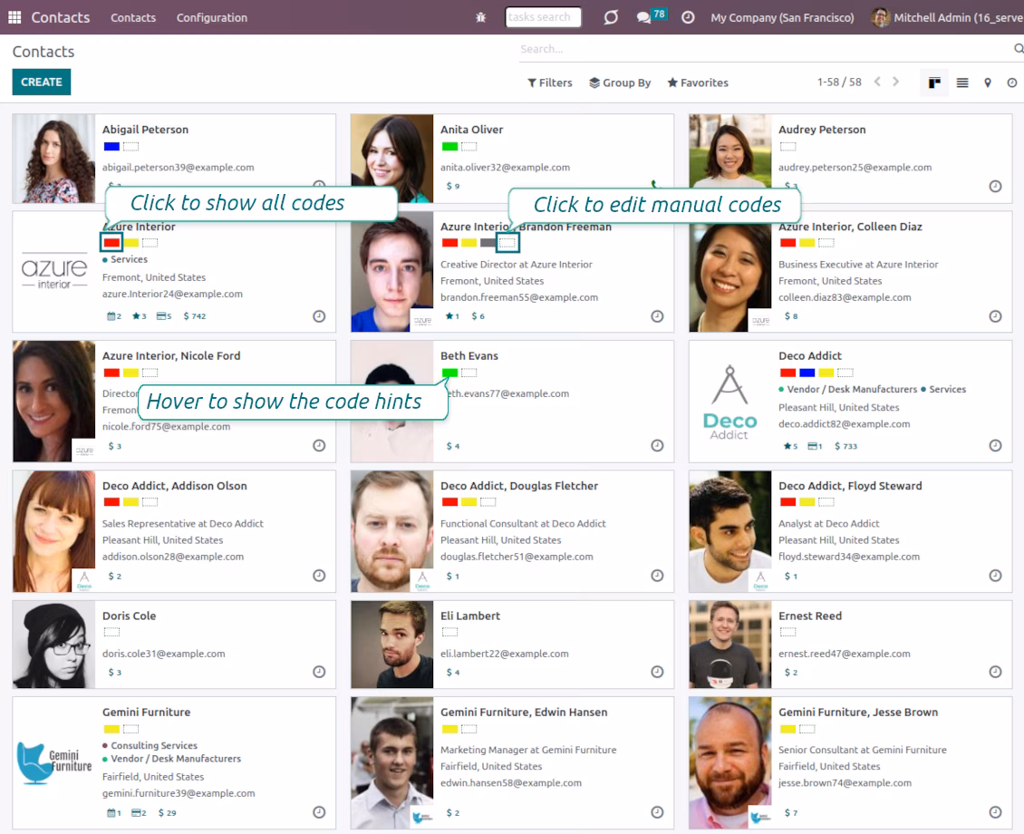
Task: Click the blue code swatch on Abigail Peterson
Action: point(111,146)
